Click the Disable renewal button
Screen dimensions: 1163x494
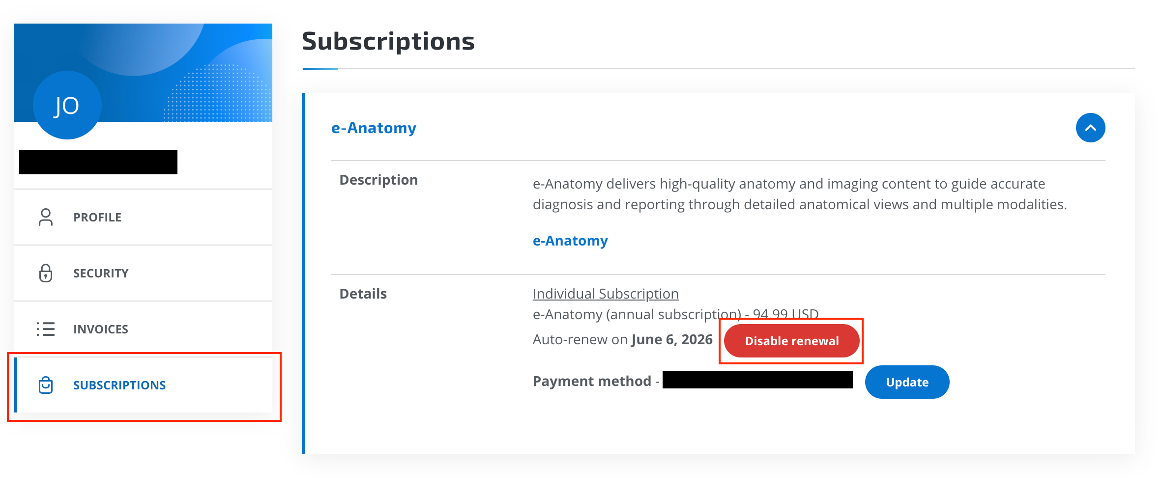[x=791, y=341]
